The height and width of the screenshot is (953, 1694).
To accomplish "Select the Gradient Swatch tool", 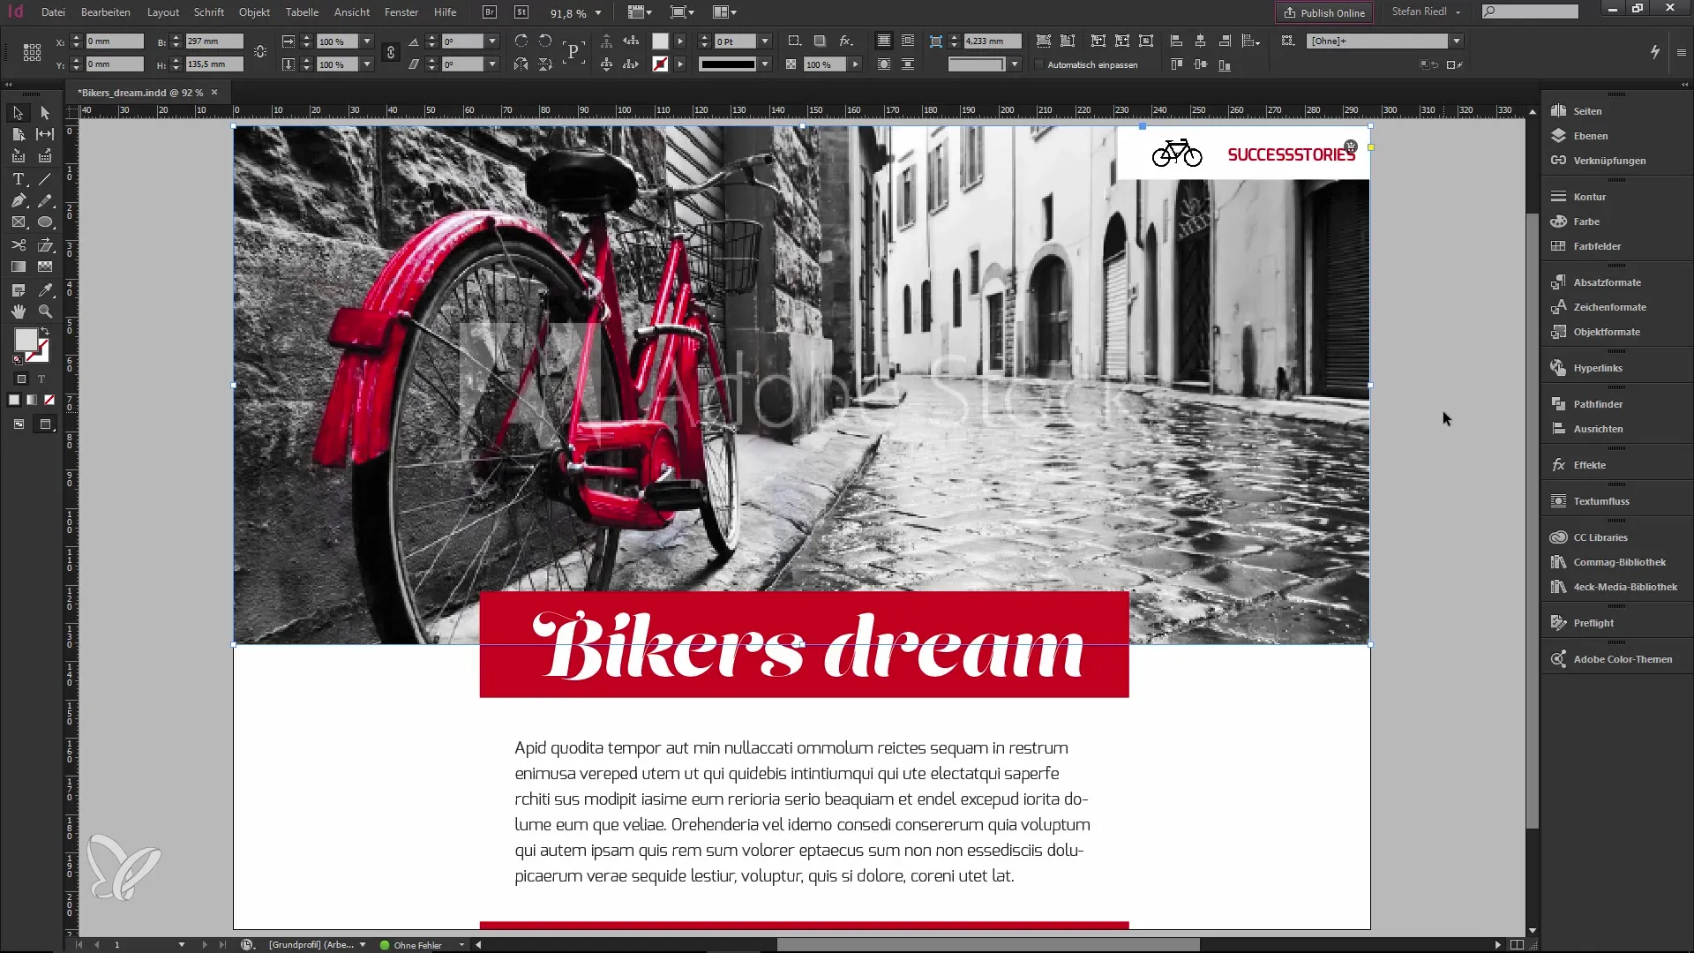I will pos(18,266).
